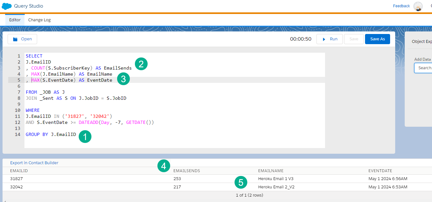
Task: Click the Export in Contact Builder link
Action: coord(34,162)
